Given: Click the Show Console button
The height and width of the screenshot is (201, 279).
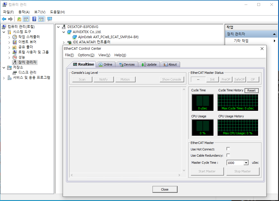Looking at the screenshot, I should click(172, 79).
